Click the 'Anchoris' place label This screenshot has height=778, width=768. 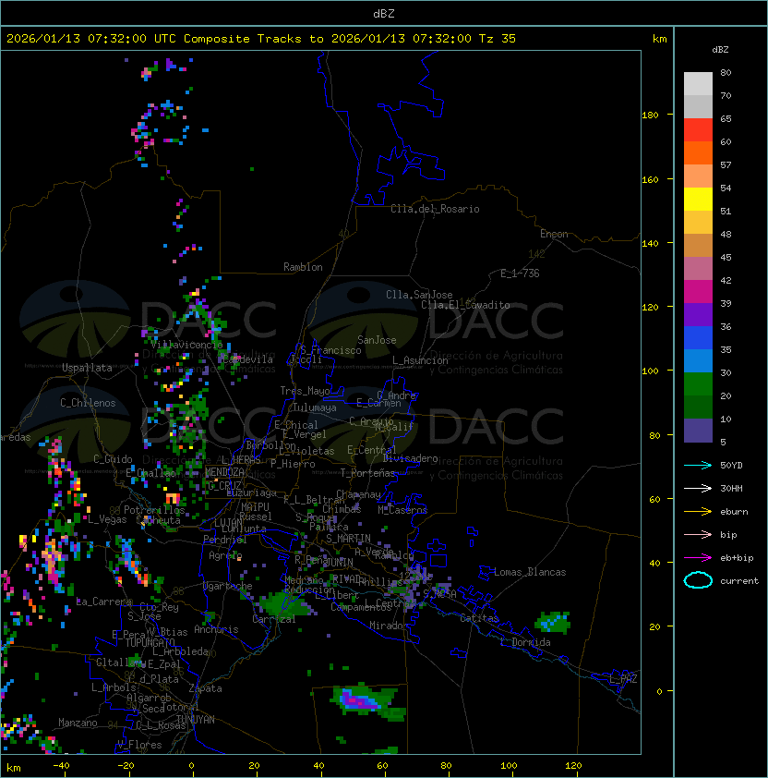[216, 629]
